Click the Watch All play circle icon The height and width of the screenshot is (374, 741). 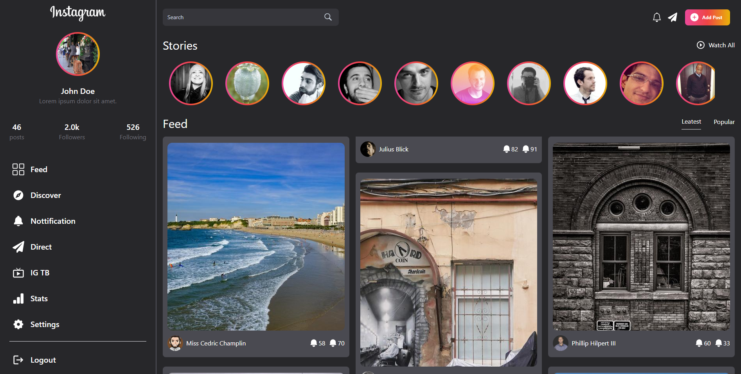point(701,45)
